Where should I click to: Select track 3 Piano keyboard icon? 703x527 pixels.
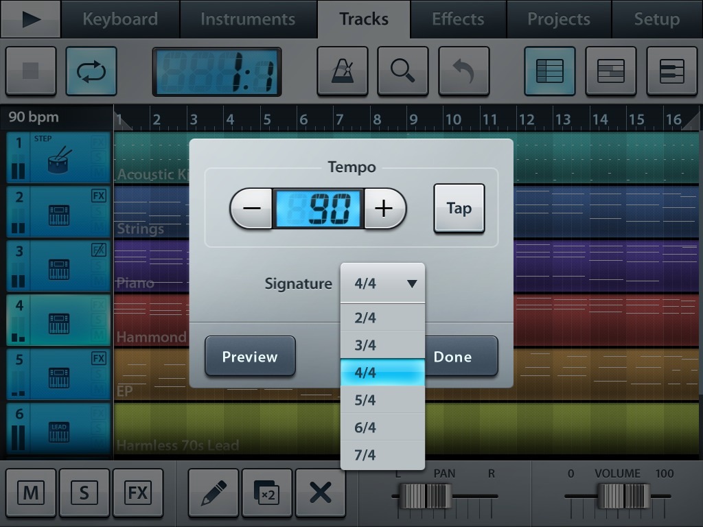pyautogui.click(x=59, y=269)
